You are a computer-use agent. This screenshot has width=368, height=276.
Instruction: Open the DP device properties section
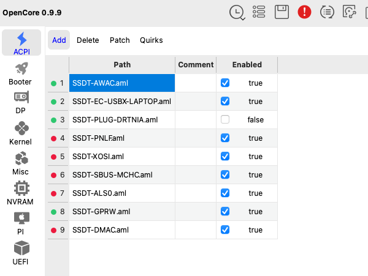click(x=20, y=102)
